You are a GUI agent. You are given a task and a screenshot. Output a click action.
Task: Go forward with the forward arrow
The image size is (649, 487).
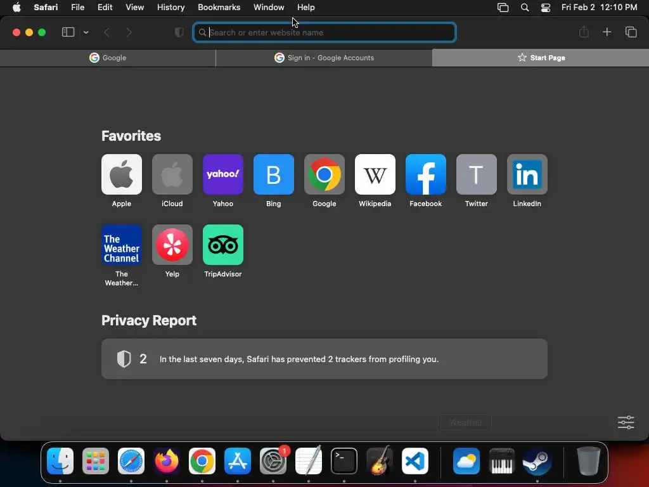pos(129,32)
